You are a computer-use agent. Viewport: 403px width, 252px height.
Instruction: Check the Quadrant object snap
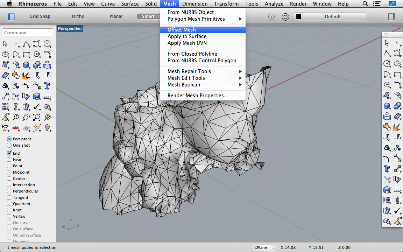pyautogui.click(x=9, y=204)
